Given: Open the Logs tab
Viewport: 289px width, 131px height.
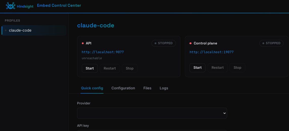Looking at the screenshot, I should (x=164, y=88).
